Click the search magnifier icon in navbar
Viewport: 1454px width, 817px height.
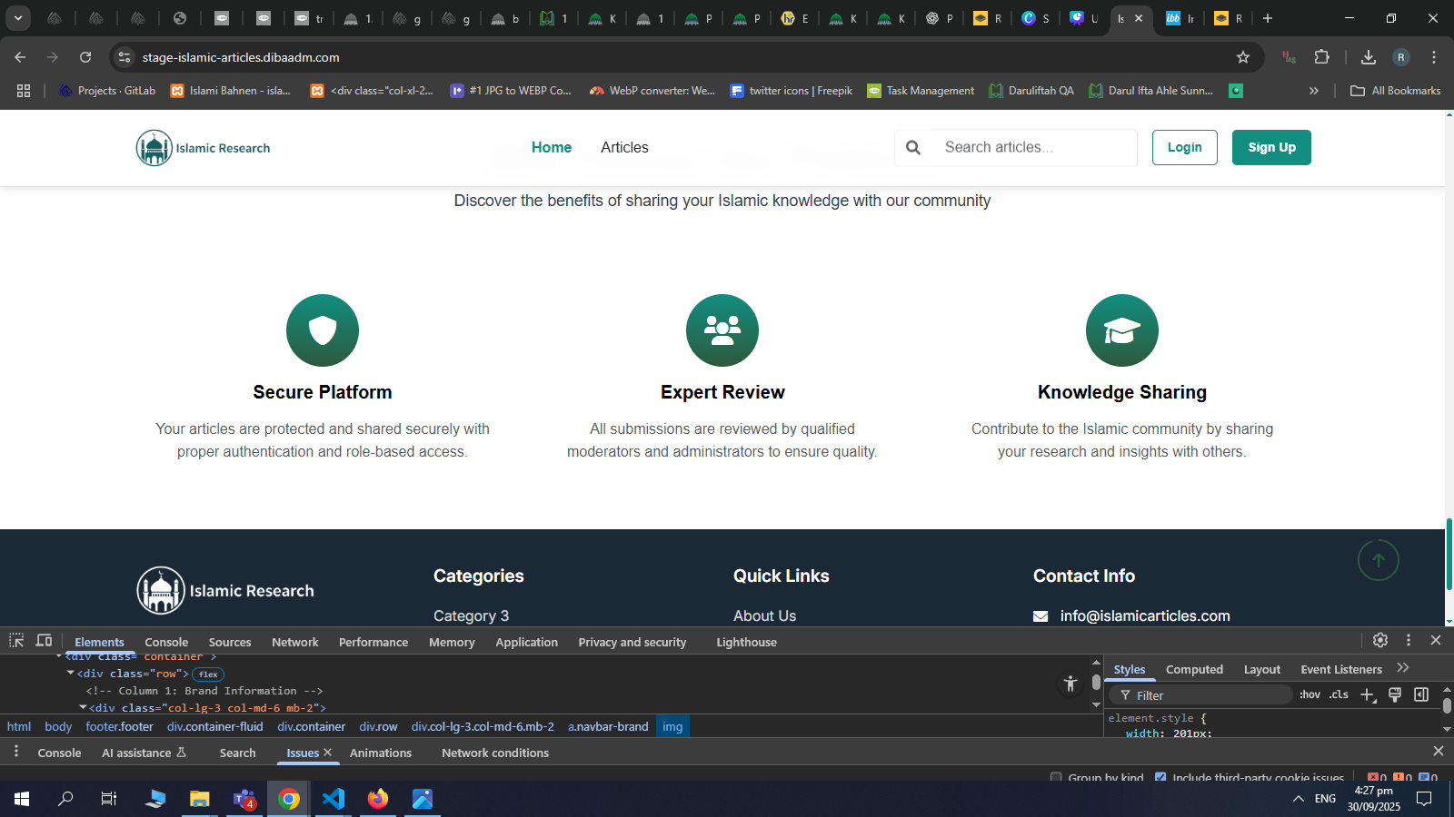[913, 148]
